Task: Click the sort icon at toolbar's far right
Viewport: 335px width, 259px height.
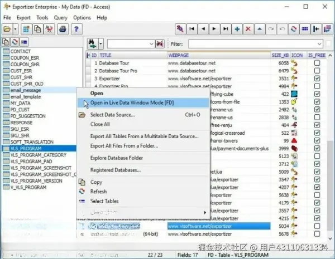Action: pos(328,29)
